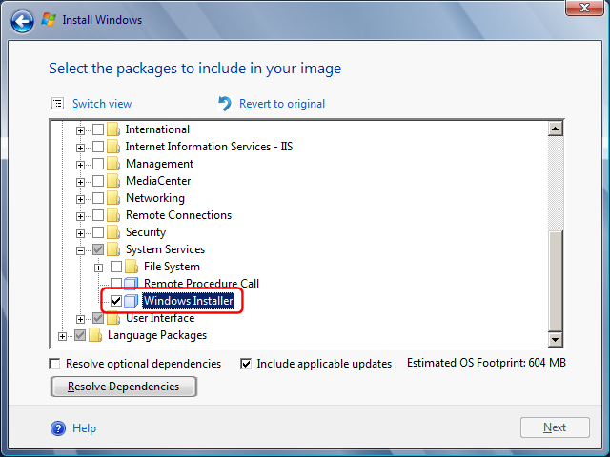Image resolution: width=610 pixels, height=457 pixels.
Task: Click the Resolve Dependencies button
Action: [124, 387]
